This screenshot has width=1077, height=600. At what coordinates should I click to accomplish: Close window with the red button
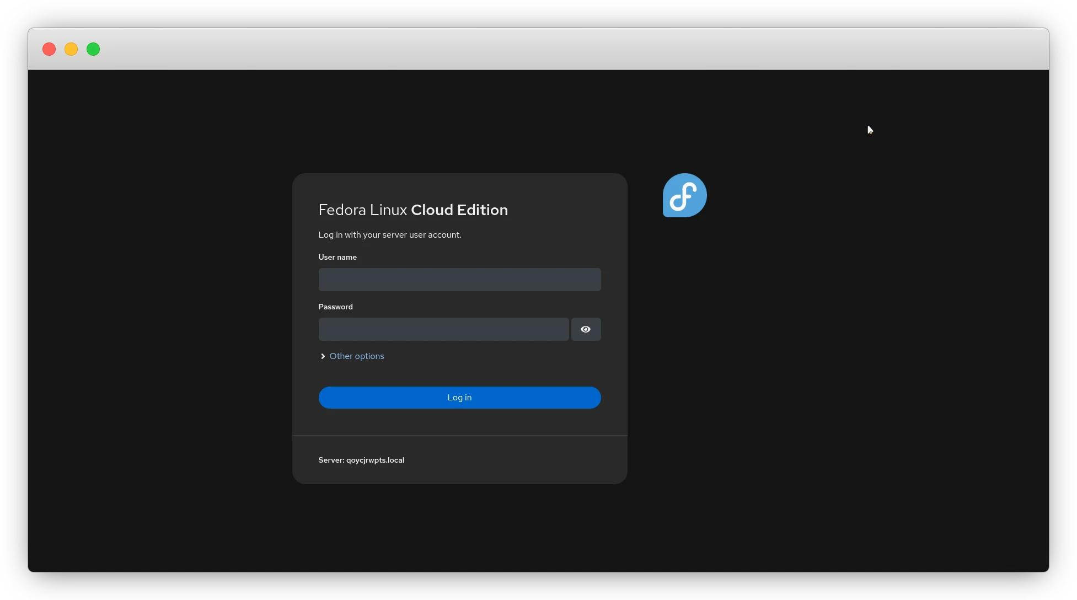click(49, 49)
